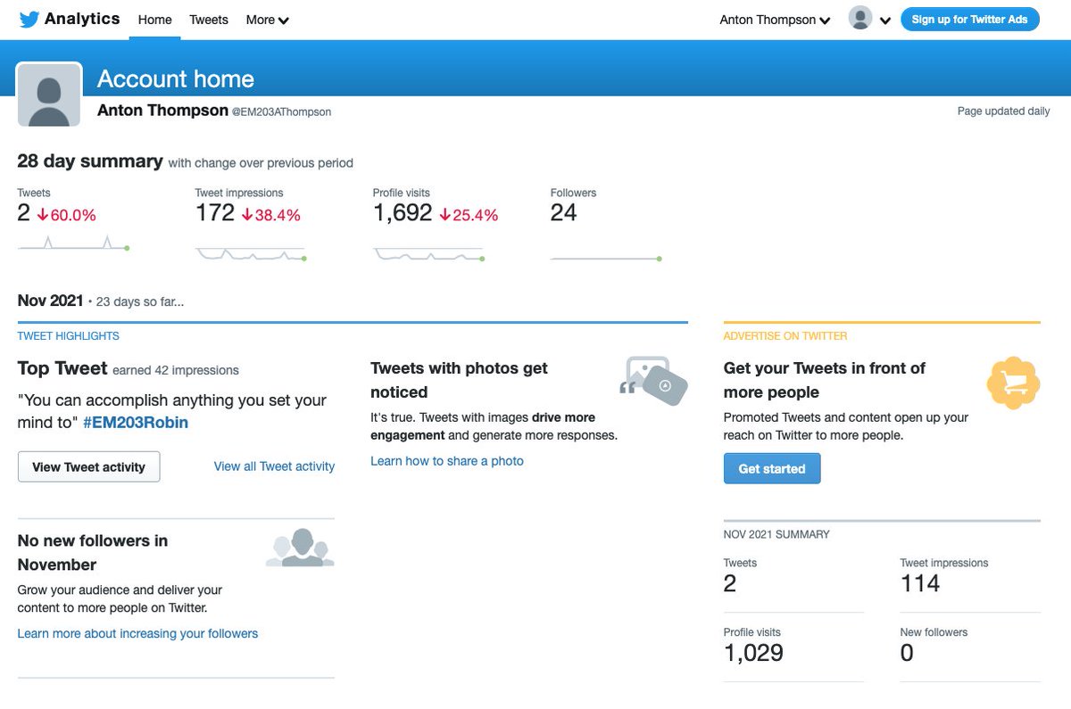Expand the More menu

tap(268, 20)
